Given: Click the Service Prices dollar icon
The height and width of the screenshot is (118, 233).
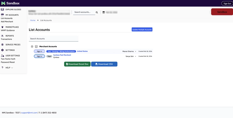Looking at the screenshot, I should [x=2, y=44].
